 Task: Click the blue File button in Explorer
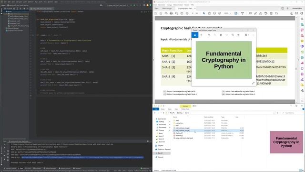click(x=156, y=109)
